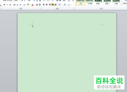
Task: Select the 无间隔 style
Action: pos(89,2)
